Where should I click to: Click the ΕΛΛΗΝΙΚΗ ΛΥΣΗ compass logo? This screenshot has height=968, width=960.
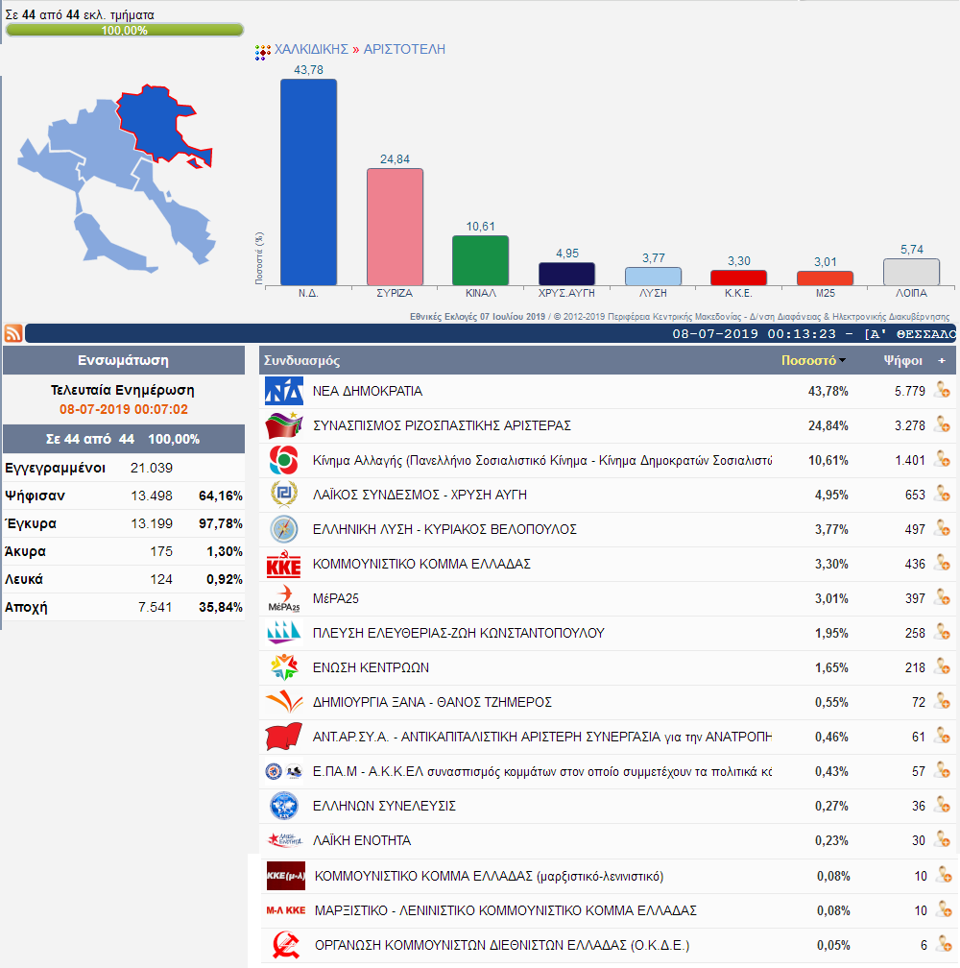point(284,529)
